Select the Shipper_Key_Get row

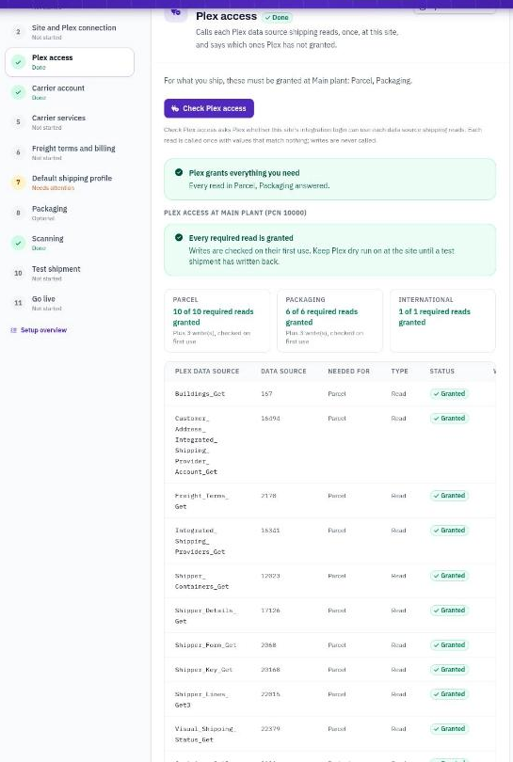(330, 670)
